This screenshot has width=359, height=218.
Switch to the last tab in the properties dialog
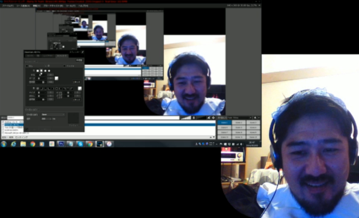(62, 56)
